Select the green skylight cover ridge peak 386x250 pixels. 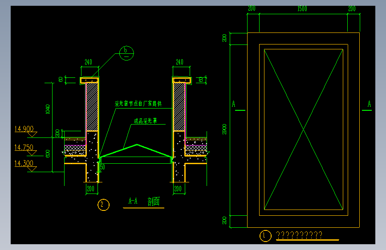tap(137, 145)
